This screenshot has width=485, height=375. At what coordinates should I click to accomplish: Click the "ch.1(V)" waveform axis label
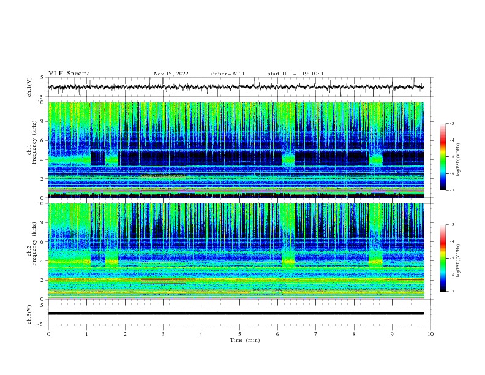pos(29,87)
